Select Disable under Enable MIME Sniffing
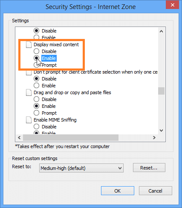182x208 pixels. pyautogui.click(x=37, y=127)
